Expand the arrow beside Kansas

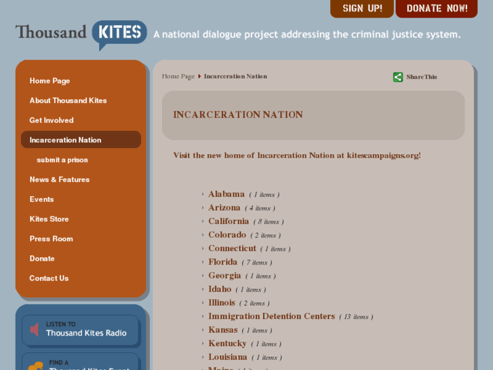click(x=203, y=330)
